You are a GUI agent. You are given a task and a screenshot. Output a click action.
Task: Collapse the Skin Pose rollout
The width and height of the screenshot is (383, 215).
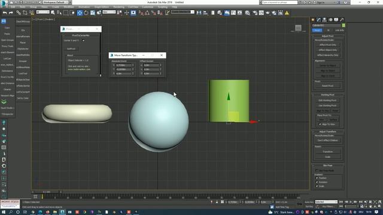tap(328, 165)
